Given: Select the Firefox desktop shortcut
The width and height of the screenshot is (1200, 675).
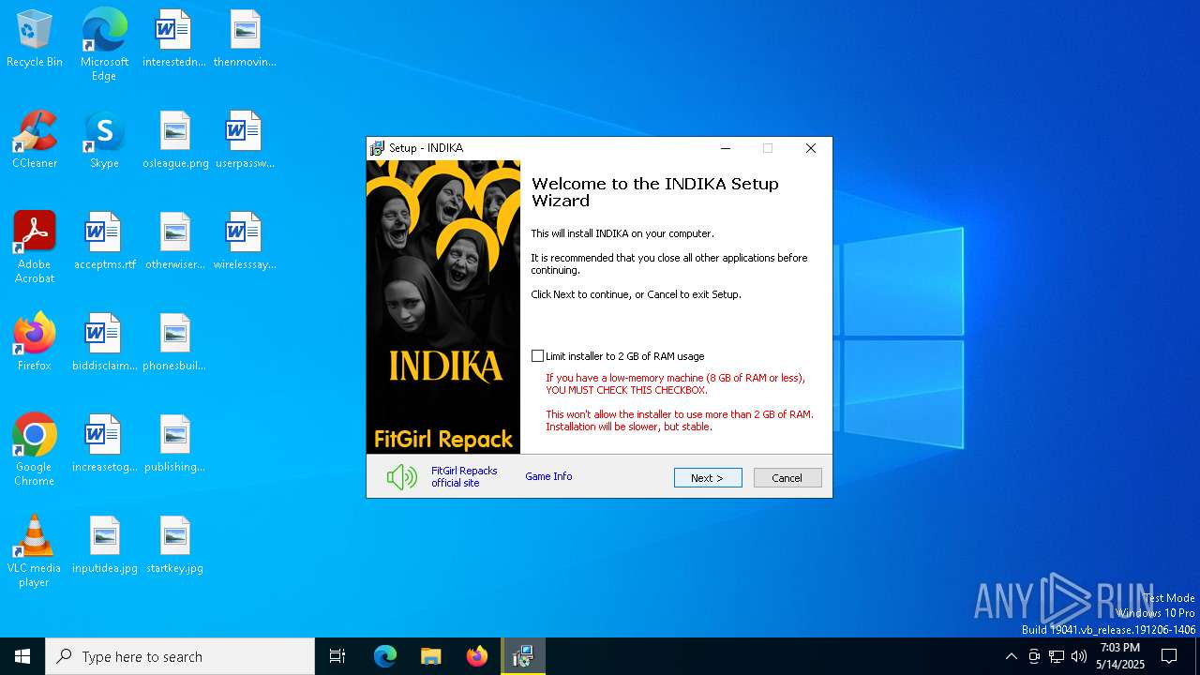Looking at the screenshot, I should 35,343.
